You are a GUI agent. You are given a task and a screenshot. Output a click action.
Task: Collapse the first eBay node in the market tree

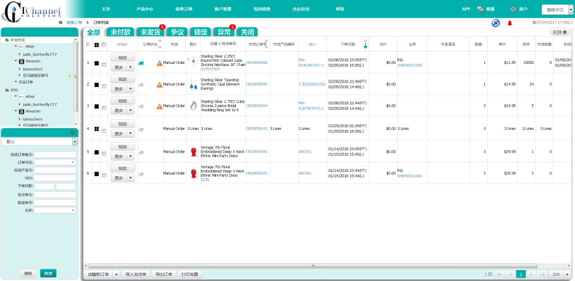pyautogui.click(x=16, y=46)
